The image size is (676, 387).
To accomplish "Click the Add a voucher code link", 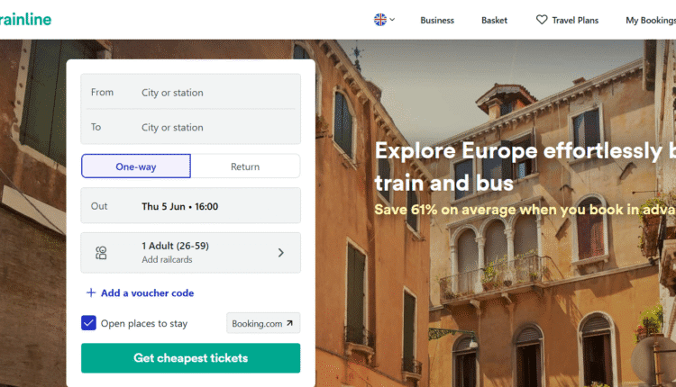I will click(147, 292).
